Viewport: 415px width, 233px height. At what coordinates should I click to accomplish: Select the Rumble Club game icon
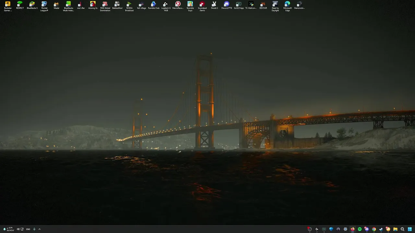tap(154, 5)
